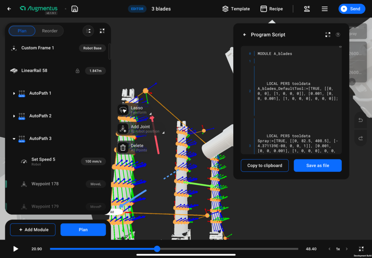
Task: Click Save as file button
Action: [318, 166]
